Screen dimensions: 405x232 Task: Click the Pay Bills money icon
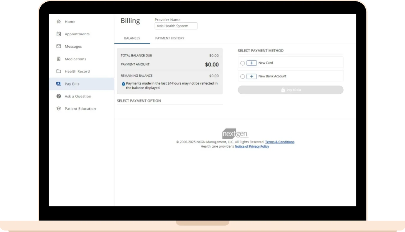[x=59, y=84]
